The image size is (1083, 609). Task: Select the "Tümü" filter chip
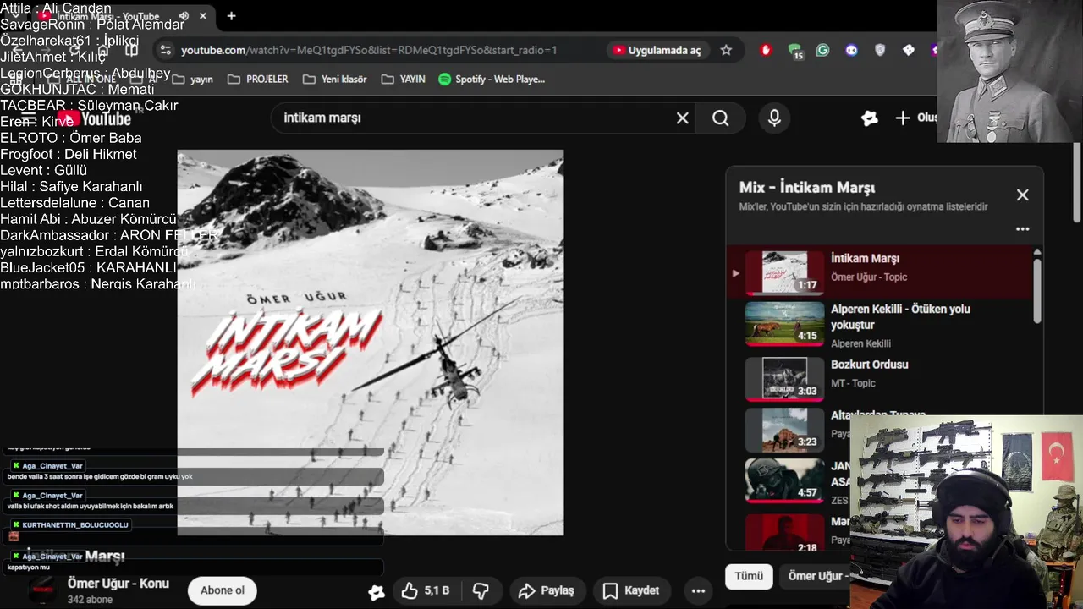pyautogui.click(x=749, y=576)
